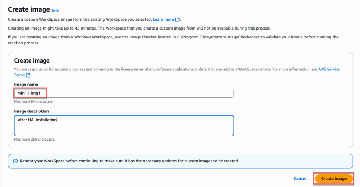The height and width of the screenshot is (187, 360).
Task: Open the Learn more link
Action: [163, 19]
